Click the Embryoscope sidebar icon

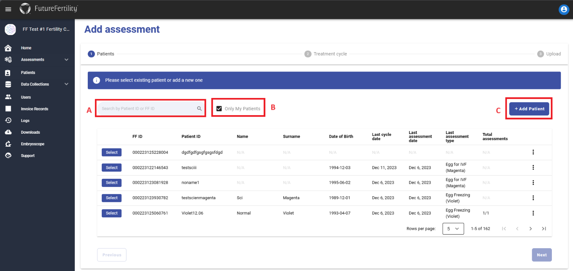[x=8, y=144]
